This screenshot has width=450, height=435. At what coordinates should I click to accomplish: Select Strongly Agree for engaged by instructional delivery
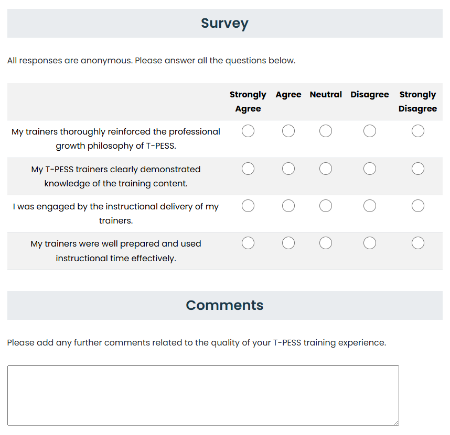248,206
